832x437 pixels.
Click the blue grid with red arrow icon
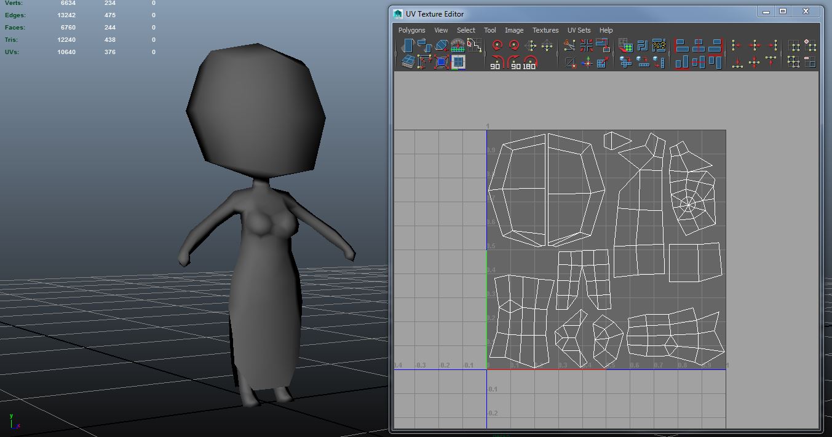[603, 62]
